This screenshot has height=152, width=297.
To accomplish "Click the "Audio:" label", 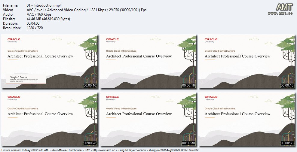I will pyautogui.click(x=8, y=14).
